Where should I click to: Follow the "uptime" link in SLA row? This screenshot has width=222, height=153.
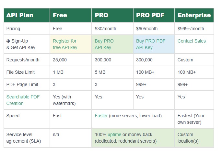tap(114, 134)
